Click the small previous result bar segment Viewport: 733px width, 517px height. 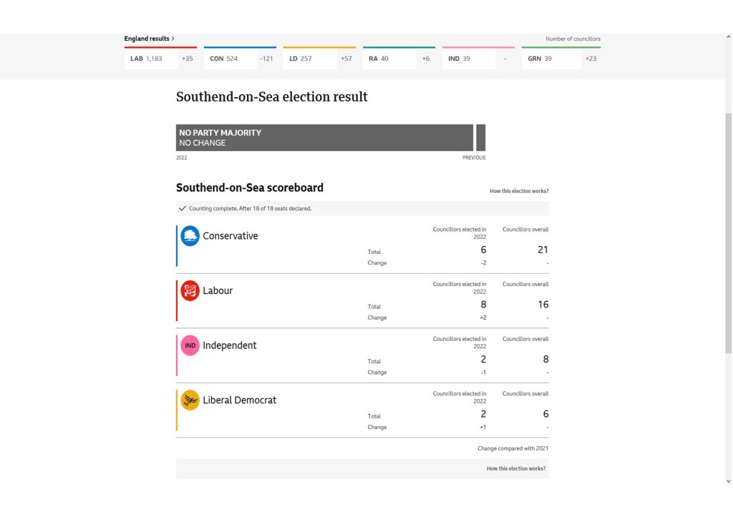(480, 137)
